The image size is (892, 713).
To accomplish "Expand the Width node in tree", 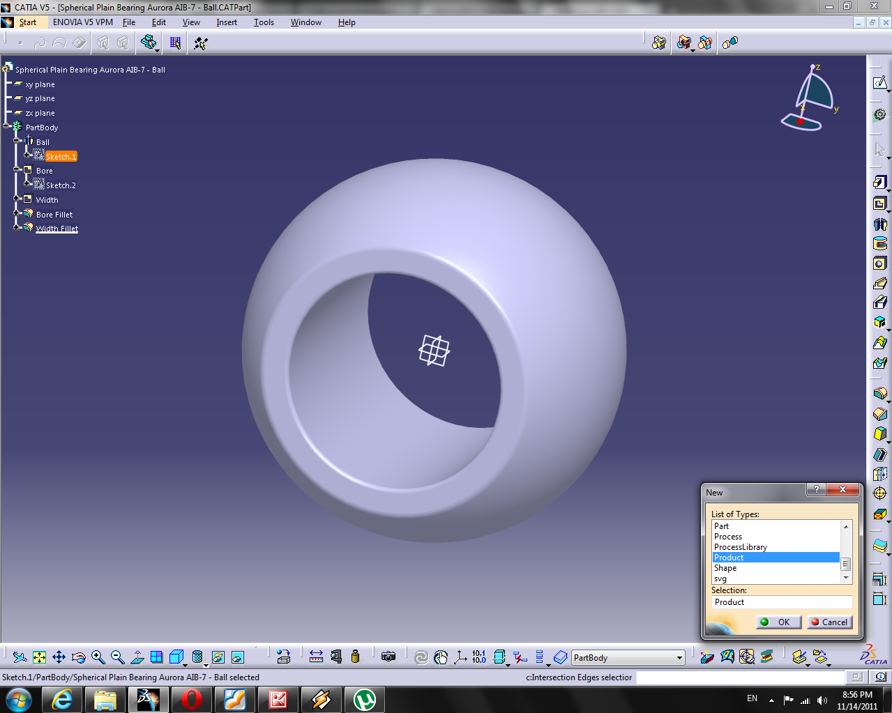I will click(17, 199).
